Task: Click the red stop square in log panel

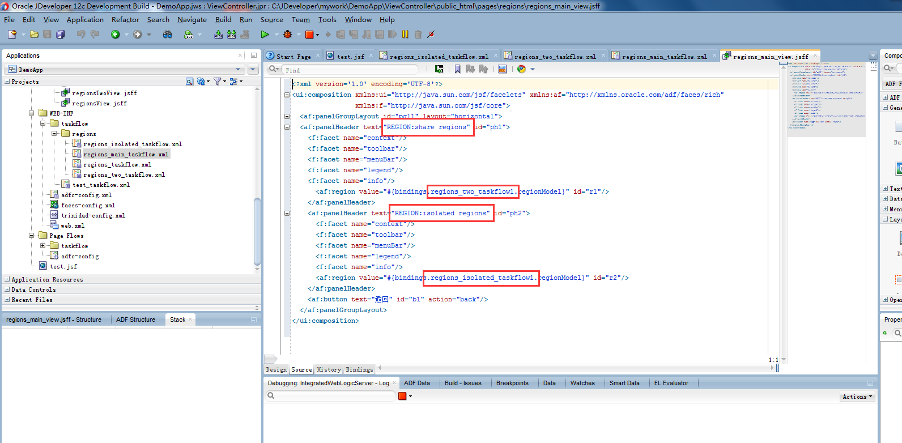Action: [x=403, y=396]
